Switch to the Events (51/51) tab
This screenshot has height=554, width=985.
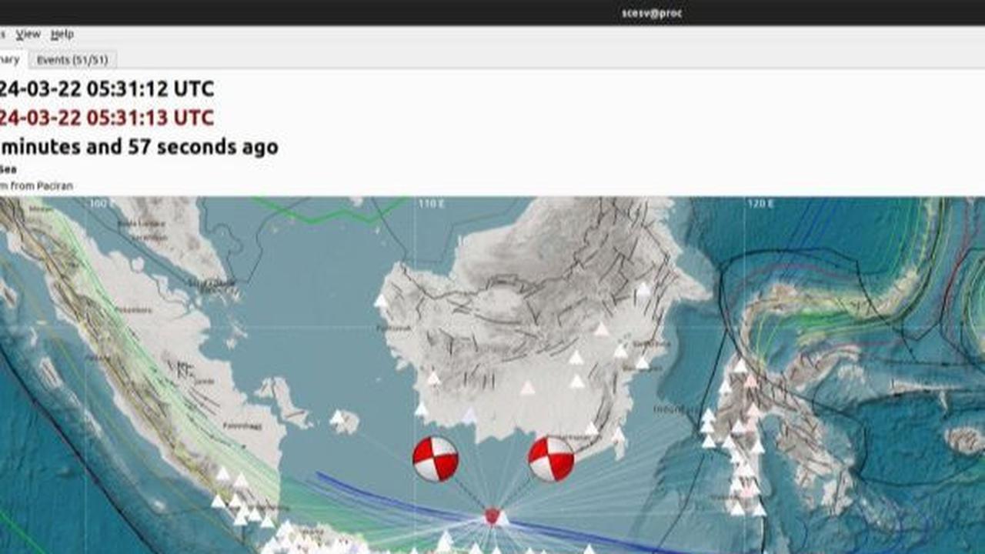[72, 60]
